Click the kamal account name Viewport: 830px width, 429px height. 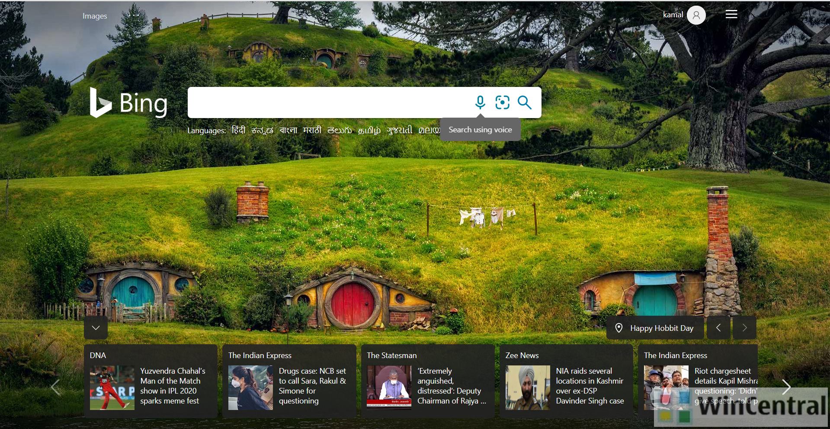click(x=673, y=15)
